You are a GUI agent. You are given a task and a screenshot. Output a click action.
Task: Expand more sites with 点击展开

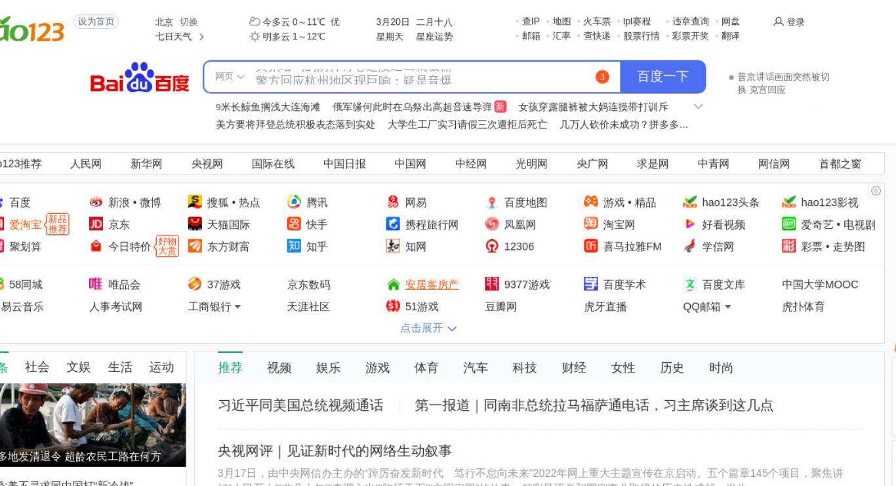pos(428,328)
